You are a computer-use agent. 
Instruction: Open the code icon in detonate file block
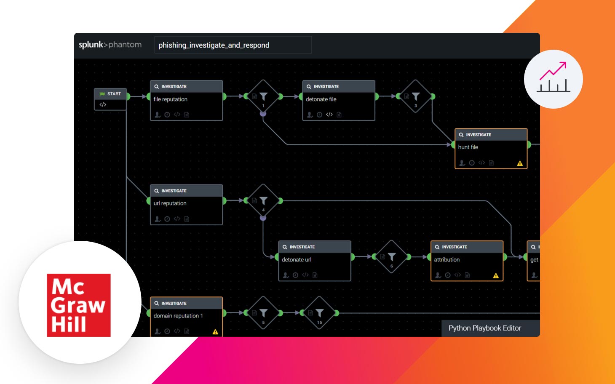pyautogui.click(x=329, y=115)
